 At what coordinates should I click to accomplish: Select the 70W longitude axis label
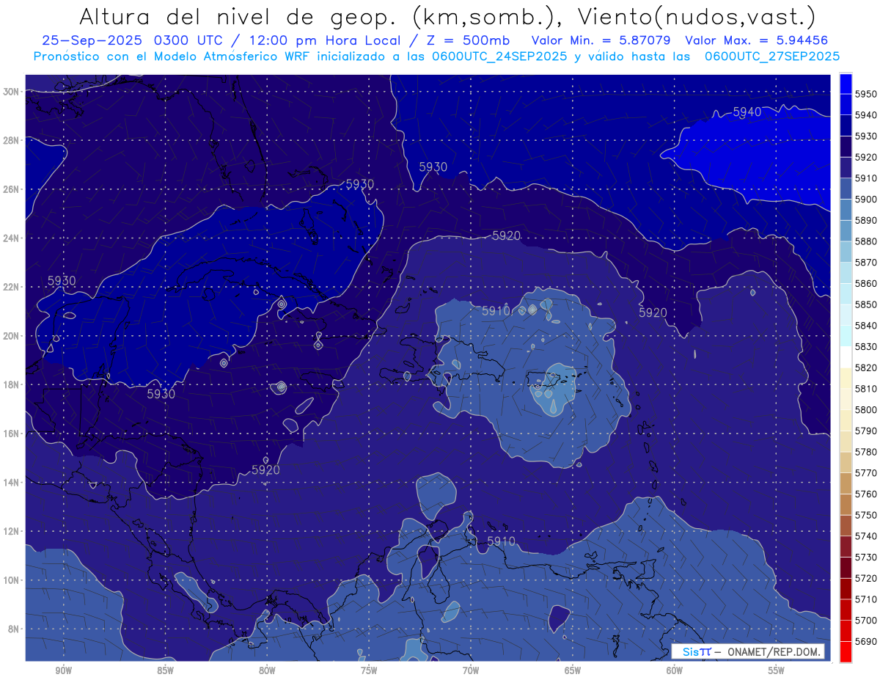click(x=470, y=669)
